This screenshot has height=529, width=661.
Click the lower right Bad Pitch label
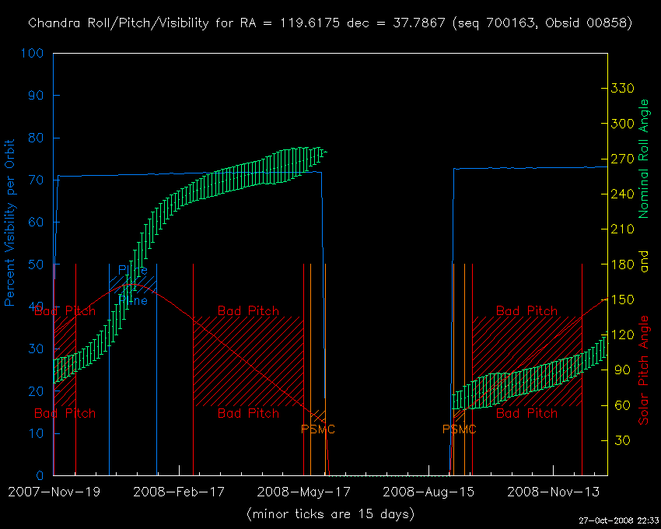tap(526, 414)
